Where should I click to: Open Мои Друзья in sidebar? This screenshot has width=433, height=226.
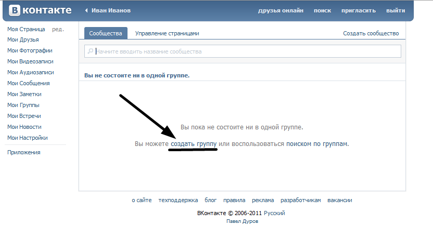[x=23, y=39]
